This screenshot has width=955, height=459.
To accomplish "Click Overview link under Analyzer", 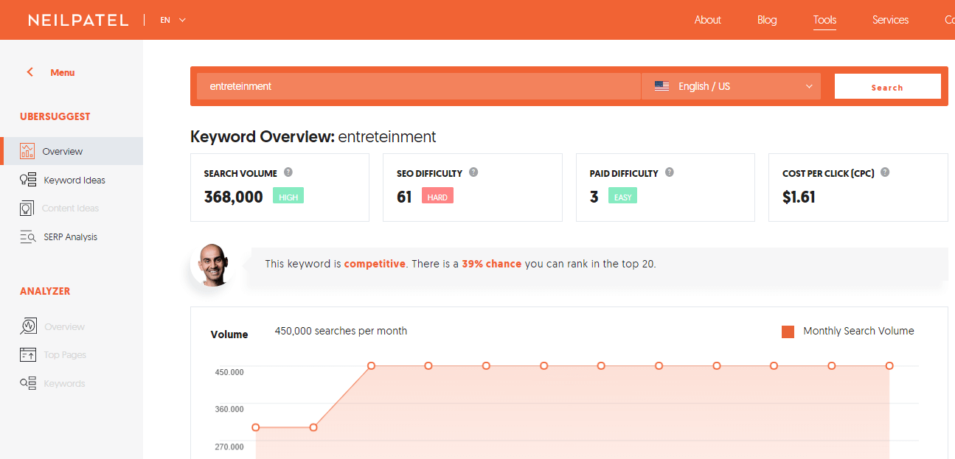I will [64, 326].
